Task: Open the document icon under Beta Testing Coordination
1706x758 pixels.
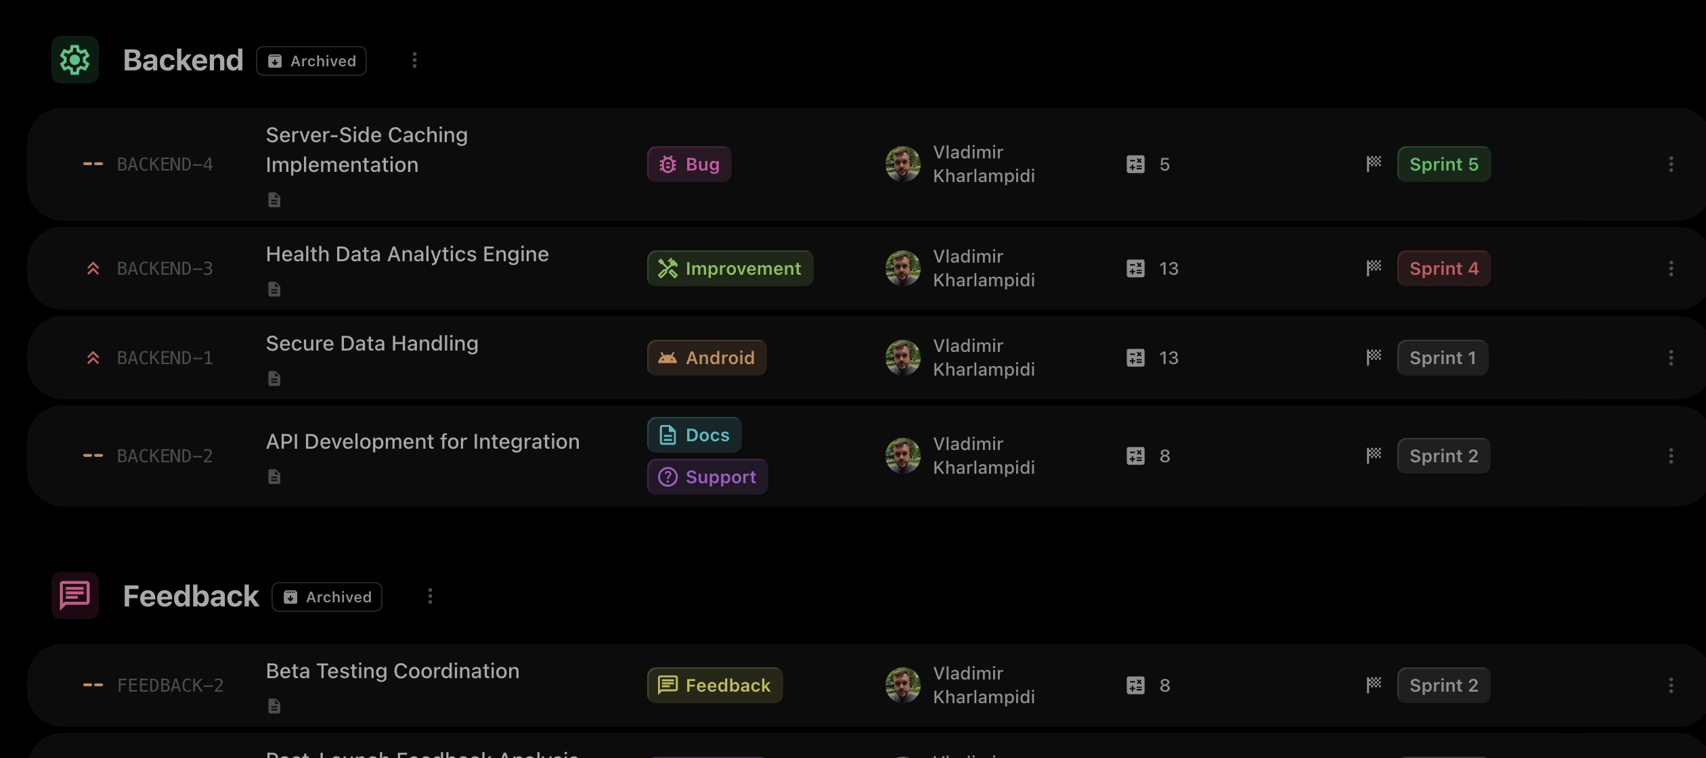Action: coord(274,706)
